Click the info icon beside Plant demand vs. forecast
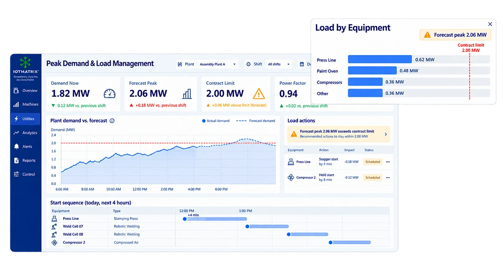 (x=112, y=121)
